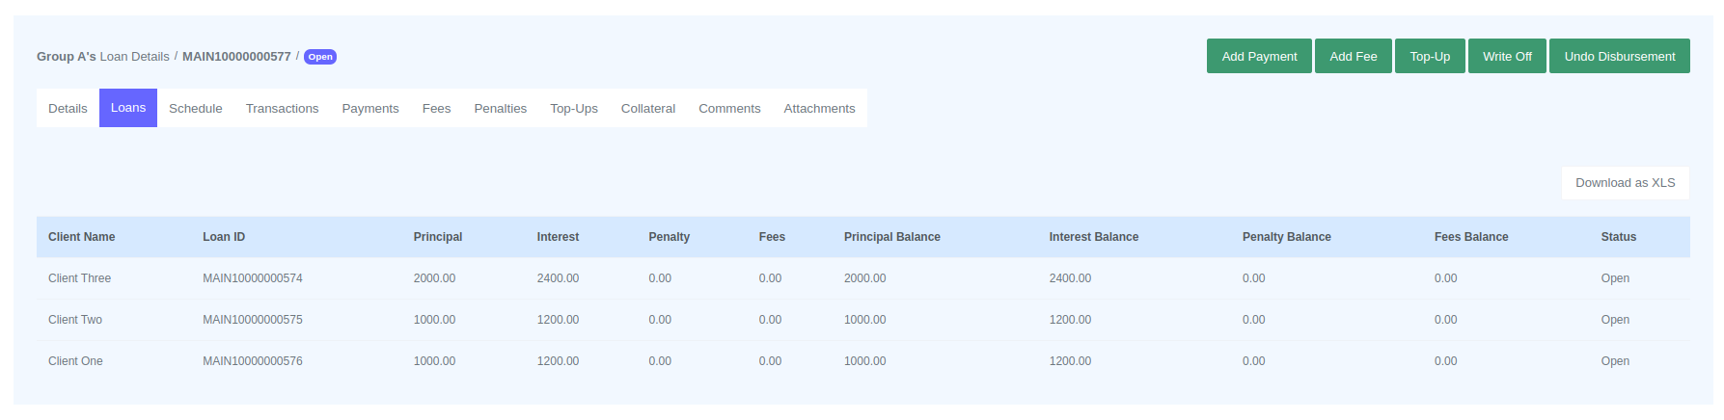
Task: Switch to the Details tab
Action: tap(68, 109)
